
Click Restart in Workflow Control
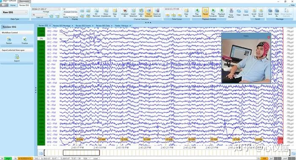(9, 40)
